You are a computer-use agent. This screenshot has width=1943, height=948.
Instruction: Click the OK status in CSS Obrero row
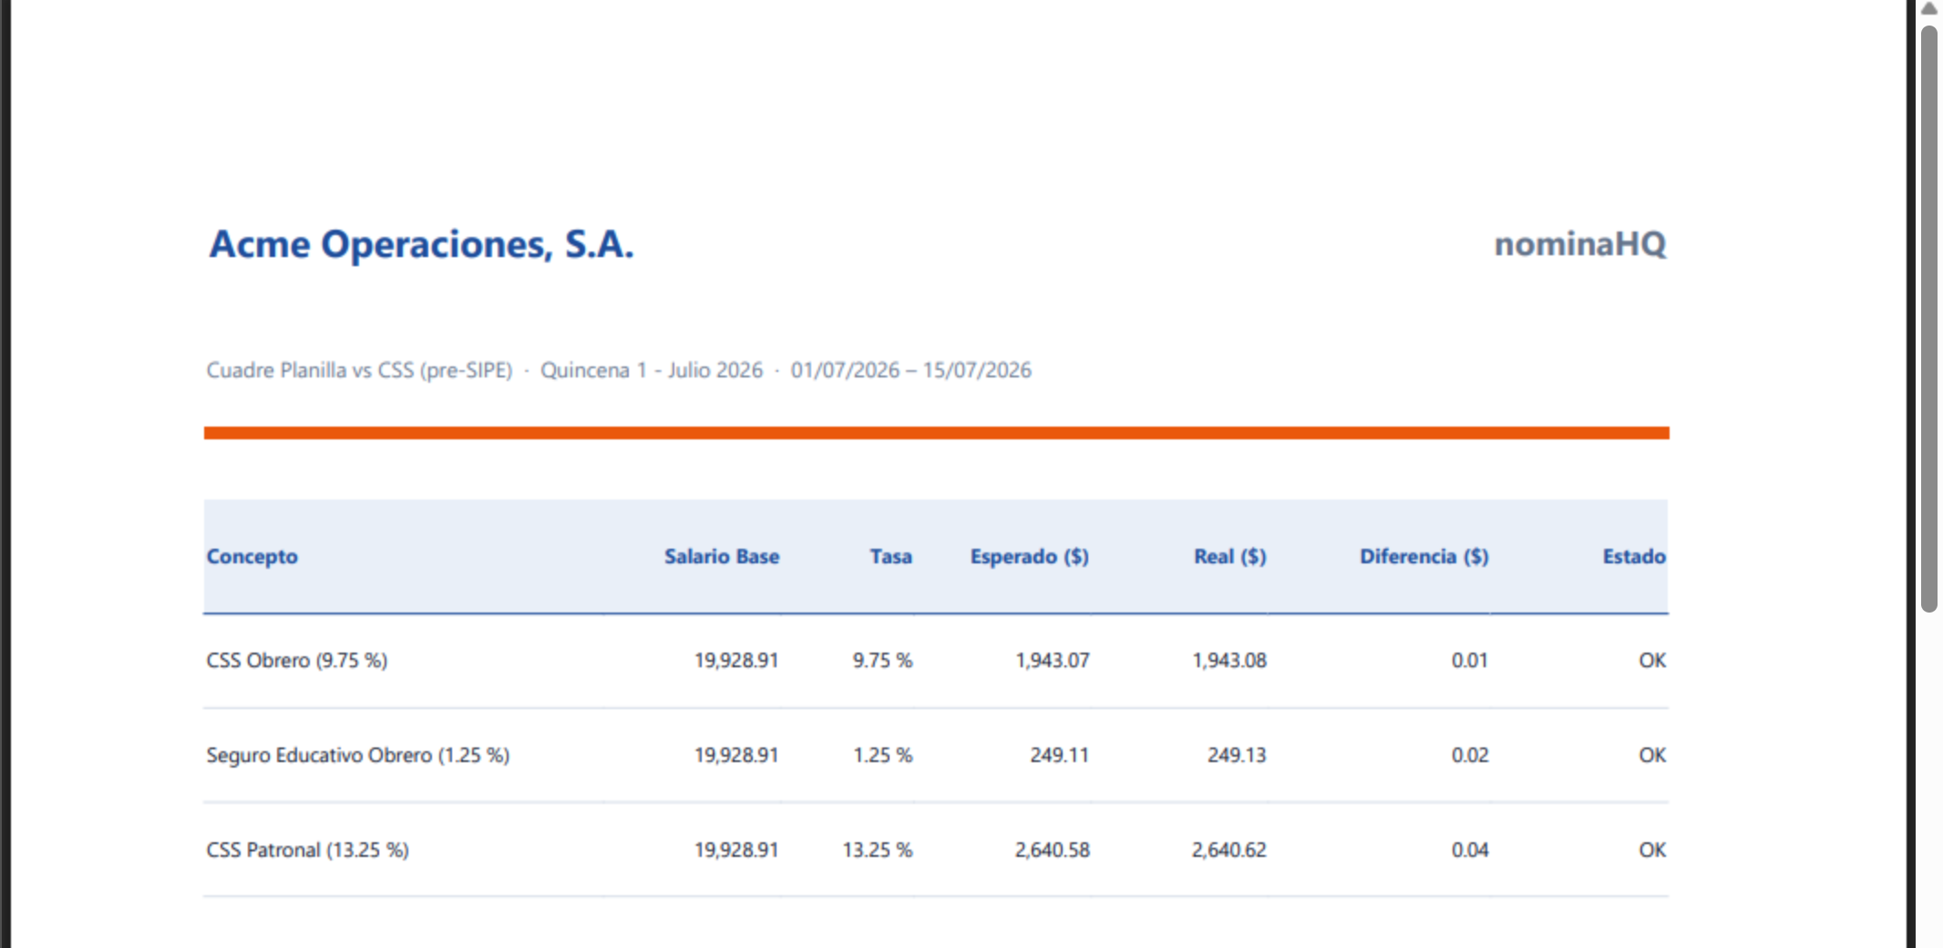point(1652,661)
